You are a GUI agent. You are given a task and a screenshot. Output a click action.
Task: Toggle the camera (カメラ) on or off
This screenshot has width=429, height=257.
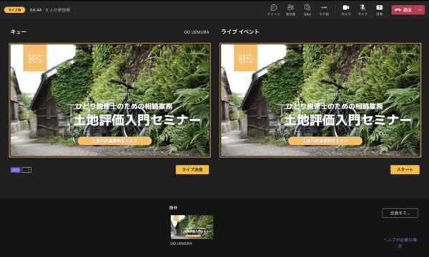pos(346,10)
